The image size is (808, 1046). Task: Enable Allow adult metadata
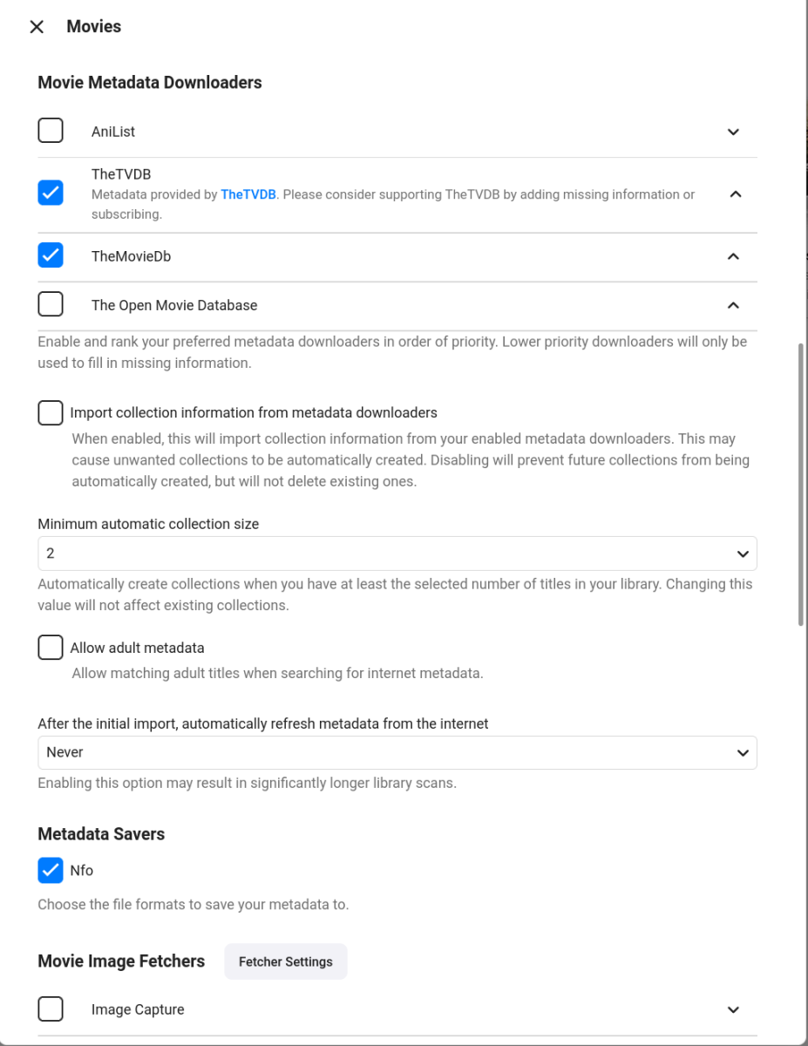coord(50,647)
